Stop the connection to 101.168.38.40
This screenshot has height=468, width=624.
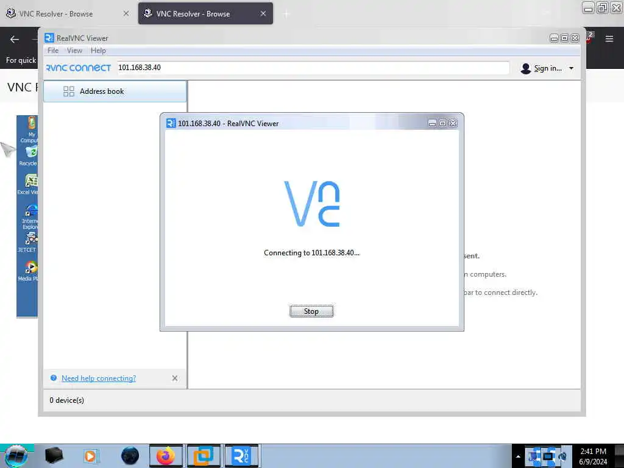pyautogui.click(x=311, y=311)
